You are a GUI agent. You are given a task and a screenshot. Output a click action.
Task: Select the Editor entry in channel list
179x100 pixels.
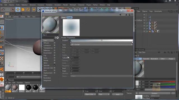(45, 75)
